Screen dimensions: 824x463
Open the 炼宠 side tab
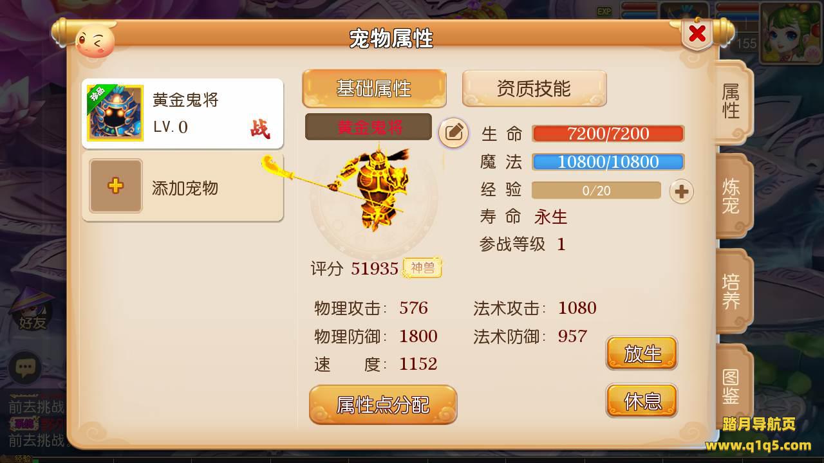732,196
